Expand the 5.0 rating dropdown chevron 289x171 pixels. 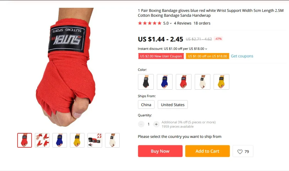[x=171, y=23]
